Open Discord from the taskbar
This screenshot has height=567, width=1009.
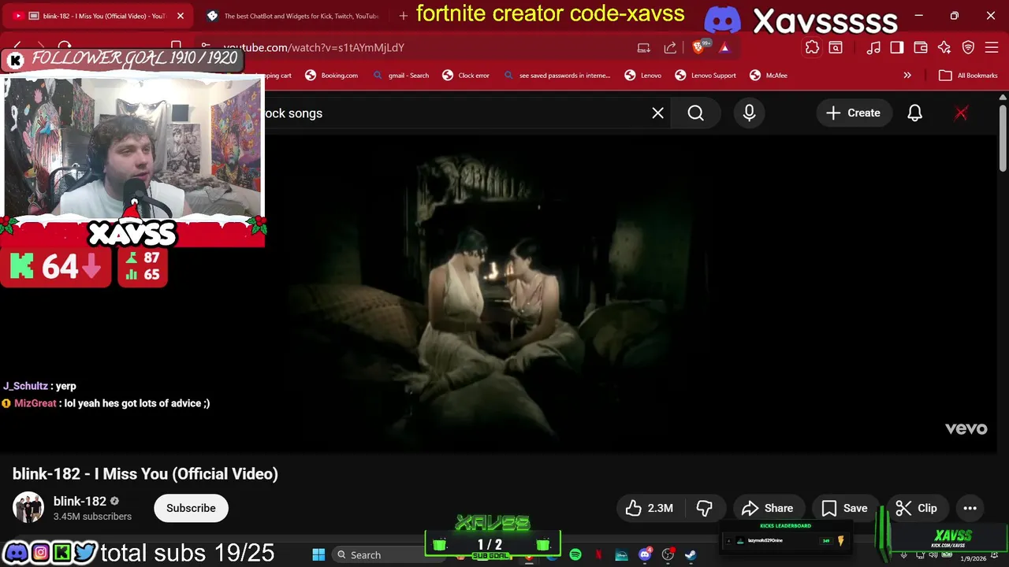[645, 554]
